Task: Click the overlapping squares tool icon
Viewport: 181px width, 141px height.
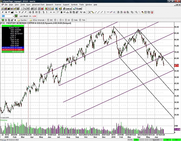Action: [132, 12]
